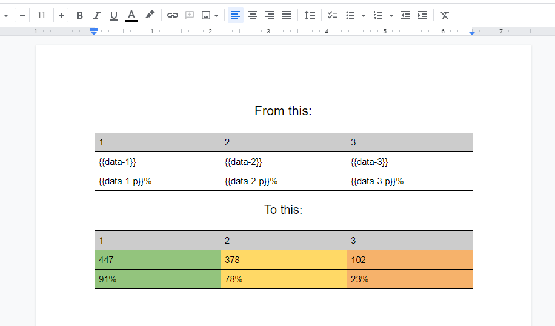Open the insert image dropdown
This screenshot has width=555, height=326.
(x=210, y=15)
